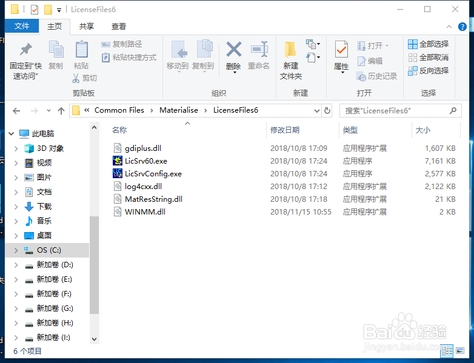This screenshot has height=363, width=474.
Task: Go up one folder level
Action: pos(61,111)
